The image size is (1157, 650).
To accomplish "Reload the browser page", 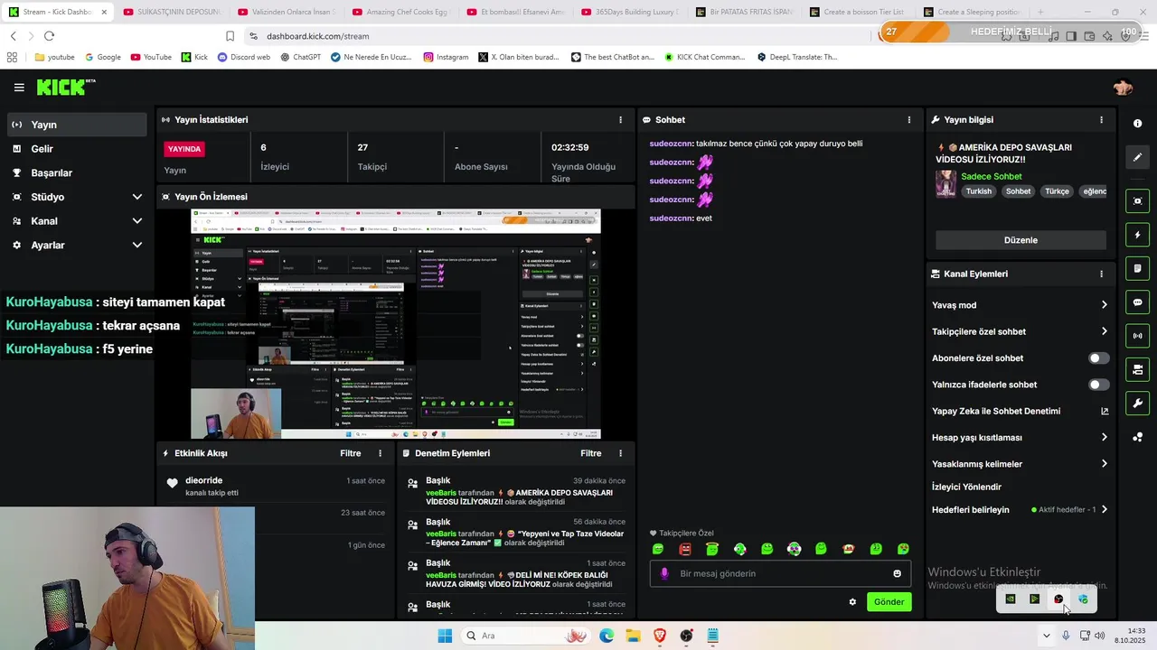I will pos(49,36).
